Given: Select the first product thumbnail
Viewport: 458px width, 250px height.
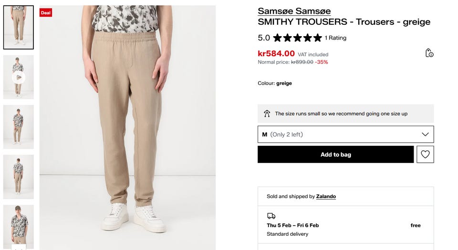Looking at the screenshot, I should pyautogui.click(x=19, y=27).
